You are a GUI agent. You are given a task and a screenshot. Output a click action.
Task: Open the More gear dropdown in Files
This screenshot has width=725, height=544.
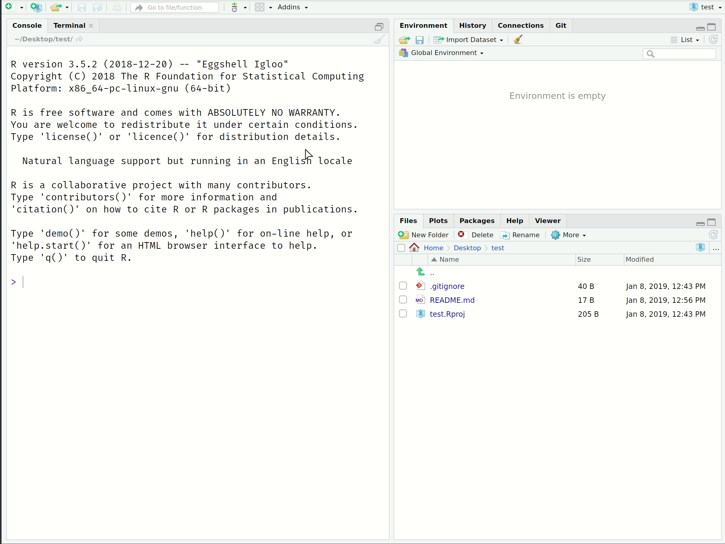coord(568,235)
